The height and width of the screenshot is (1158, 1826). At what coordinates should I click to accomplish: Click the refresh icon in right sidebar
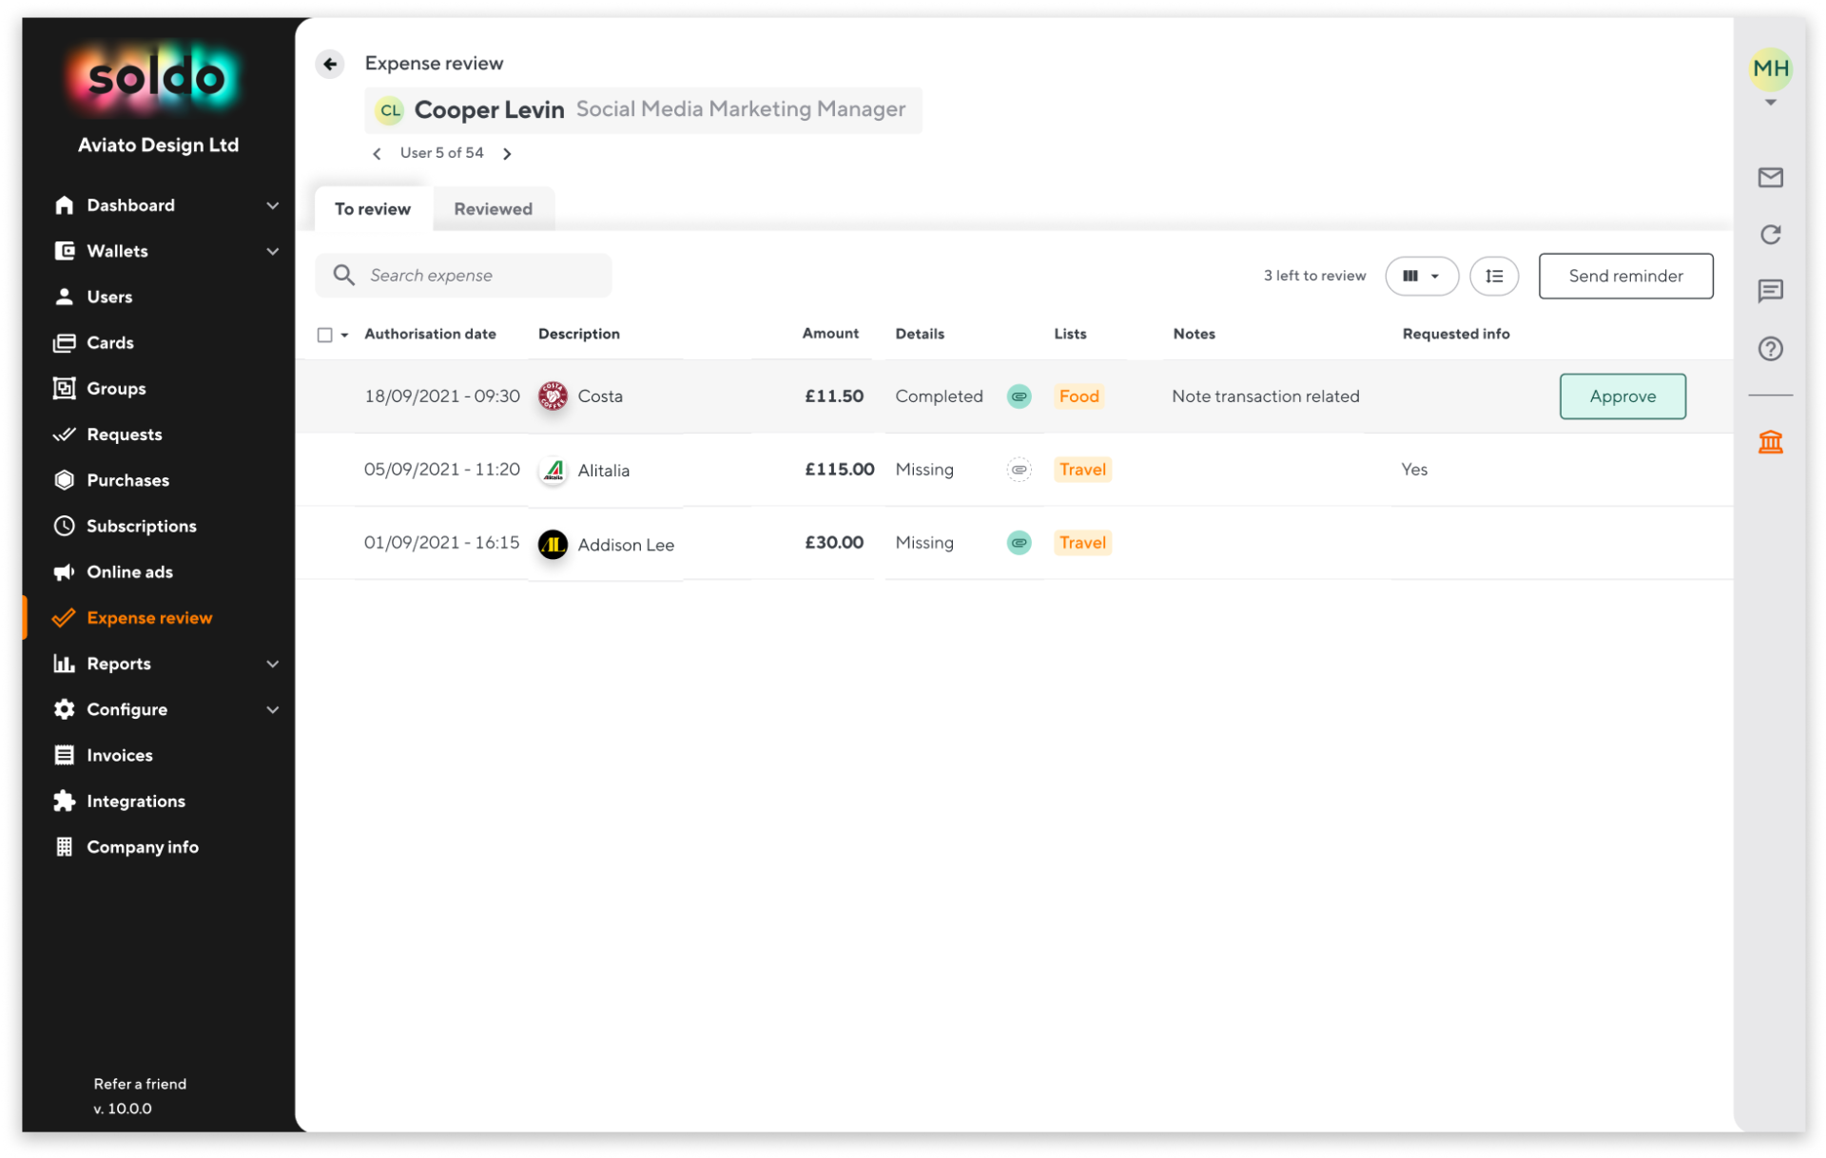[x=1770, y=234]
